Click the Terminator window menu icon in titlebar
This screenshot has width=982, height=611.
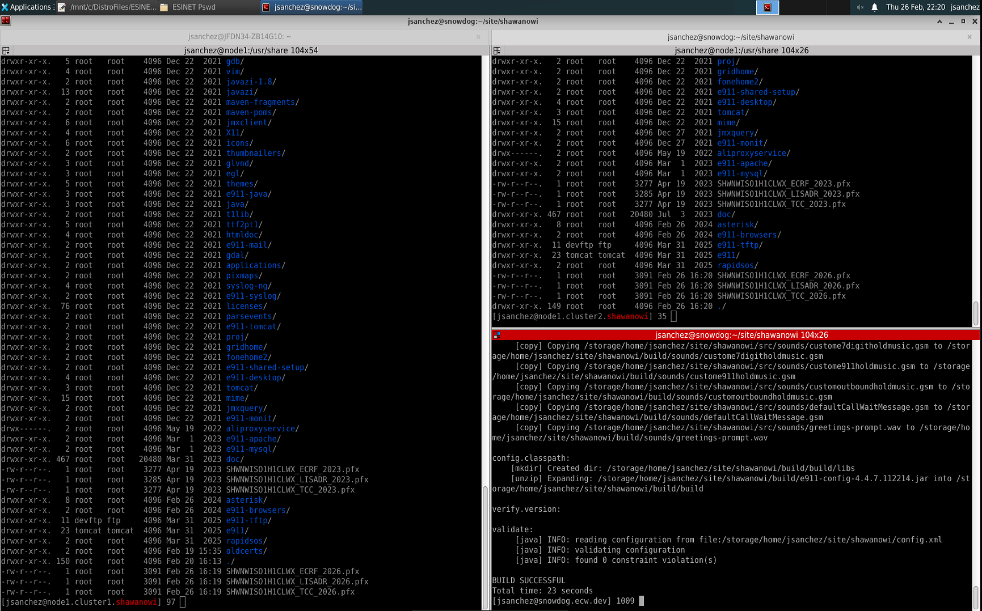(x=6, y=21)
